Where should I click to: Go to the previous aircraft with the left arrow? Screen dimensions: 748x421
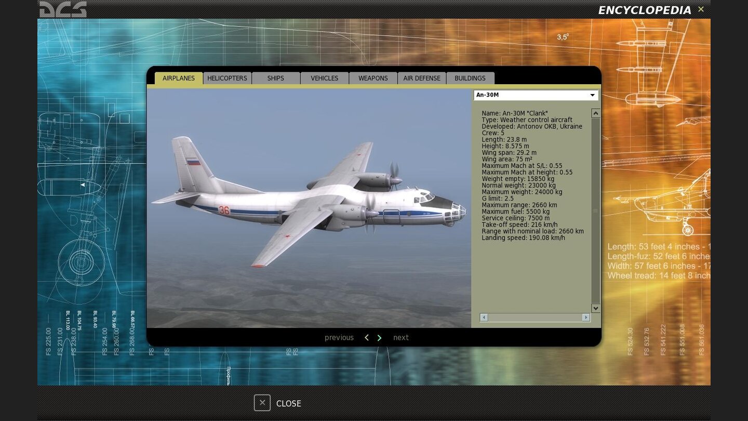coord(367,338)
